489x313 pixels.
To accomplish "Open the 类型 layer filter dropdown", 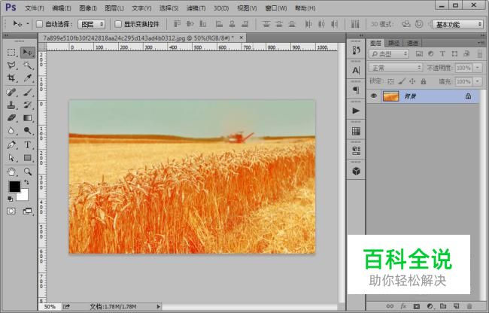I will pyautogui.click(x=389, y=54).
